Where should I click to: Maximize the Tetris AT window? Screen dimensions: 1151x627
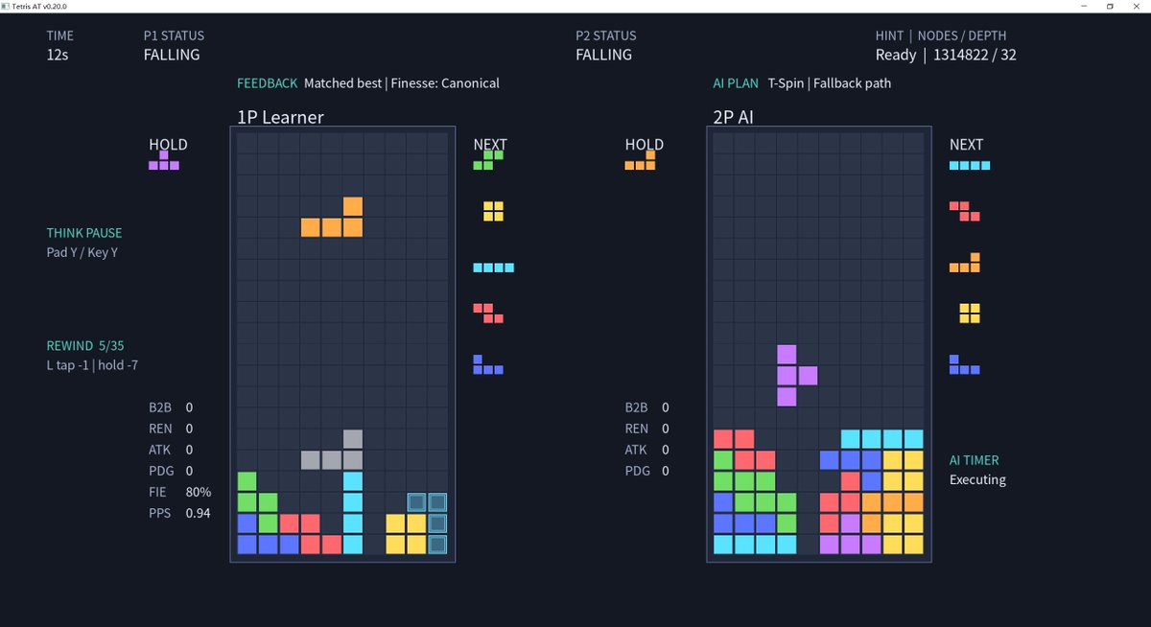coord(1110,6)
